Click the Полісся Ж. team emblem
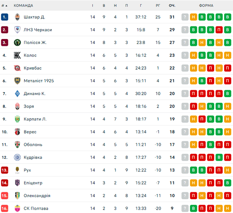Screen dimensions: 233x213 click(x=17, y=42)
